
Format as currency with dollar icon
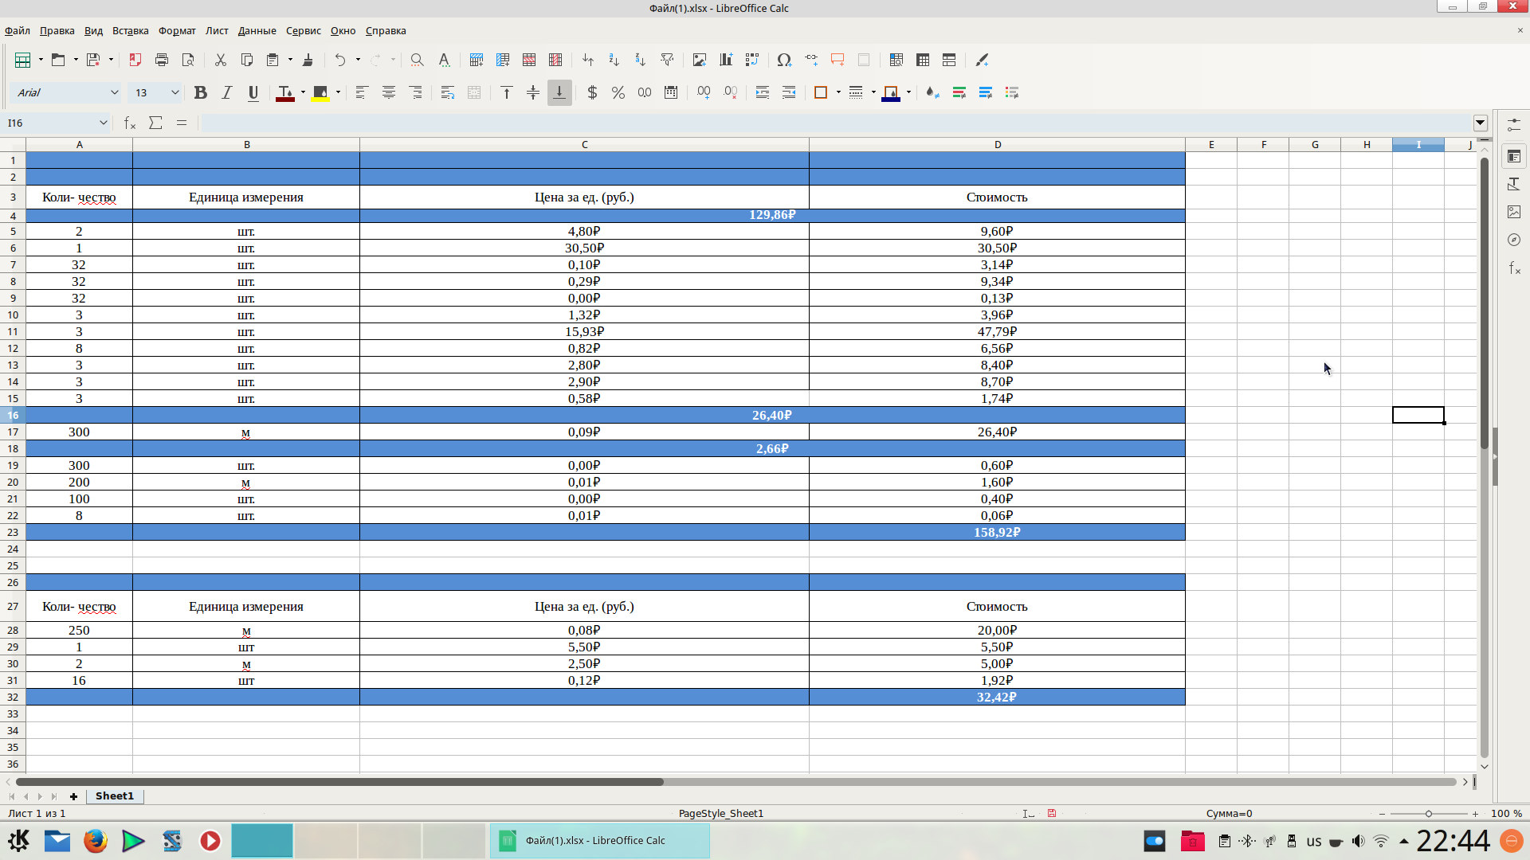click(x=591, y=92)
